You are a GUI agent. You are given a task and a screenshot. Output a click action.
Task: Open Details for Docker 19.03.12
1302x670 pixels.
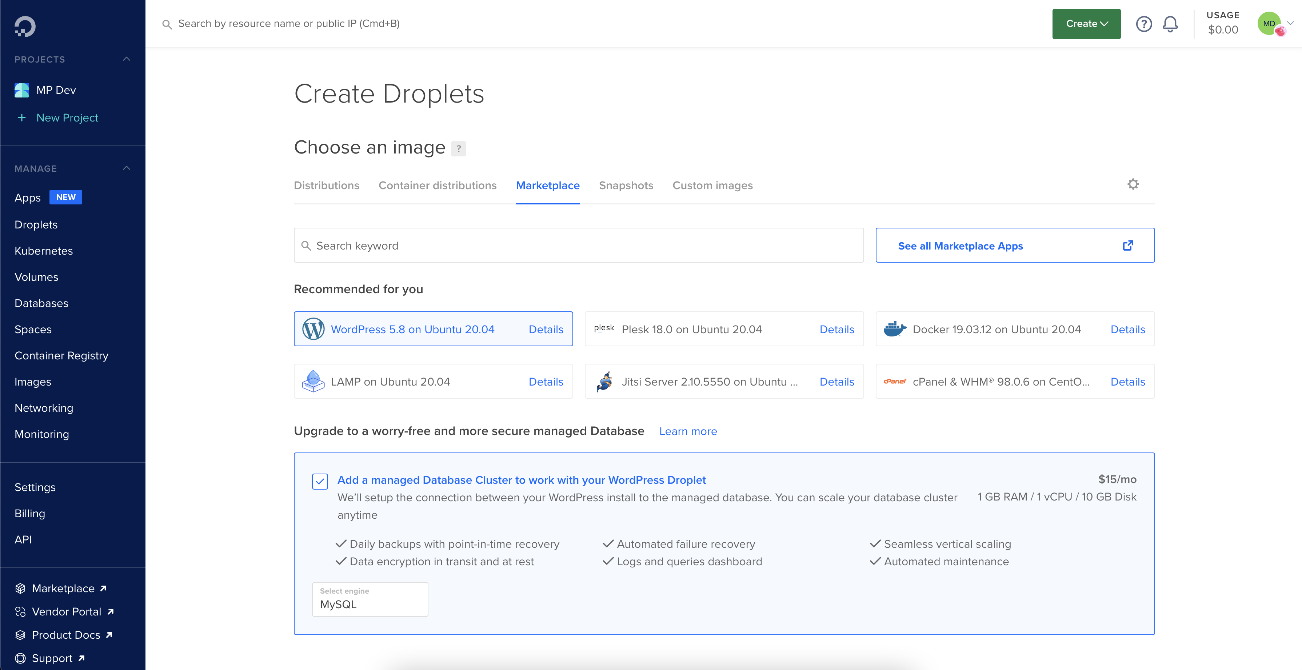pyautogui.click(x=1128, y=329)
